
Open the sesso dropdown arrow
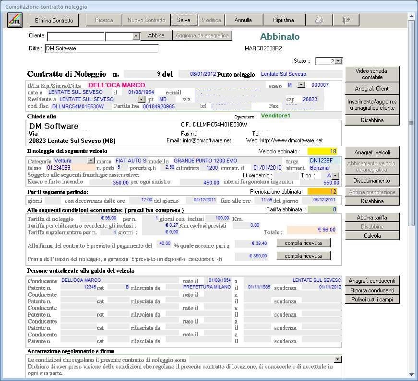tap(301, 85)
